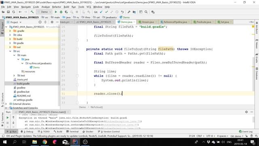Open the VCS menu

89,7
